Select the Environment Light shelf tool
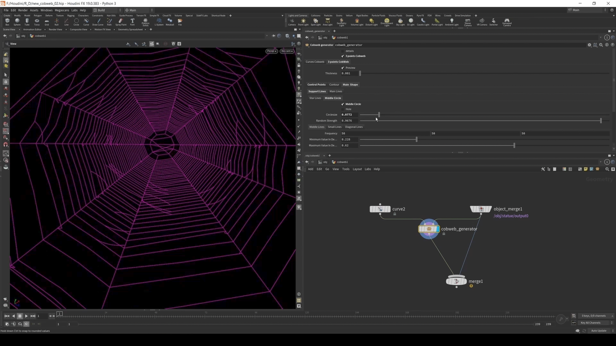Screen dimensions: 616x346 click(x=387, y=21)
